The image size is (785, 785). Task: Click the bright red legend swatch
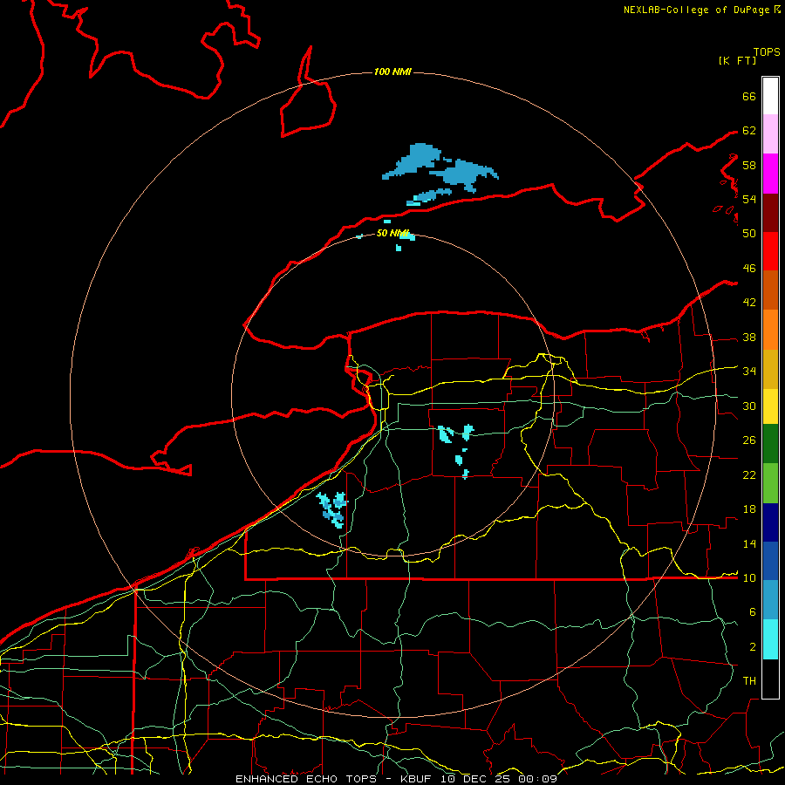[x=770, y=251]
